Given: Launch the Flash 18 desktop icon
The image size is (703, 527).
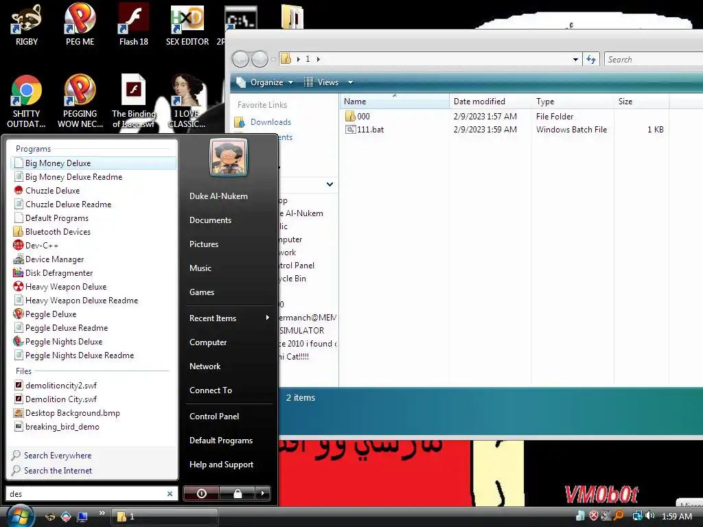Looking at the screenshot, I should tap(133, 25).
